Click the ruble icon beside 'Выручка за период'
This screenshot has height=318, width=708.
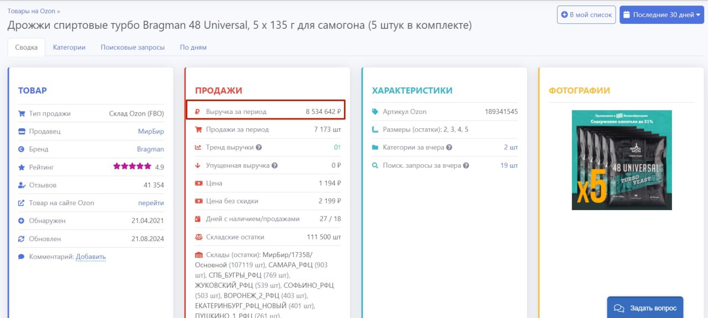[197, 112]
